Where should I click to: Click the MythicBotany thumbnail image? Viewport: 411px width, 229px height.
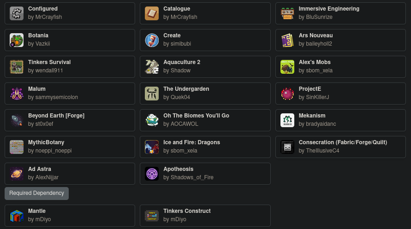click(17, 147)
